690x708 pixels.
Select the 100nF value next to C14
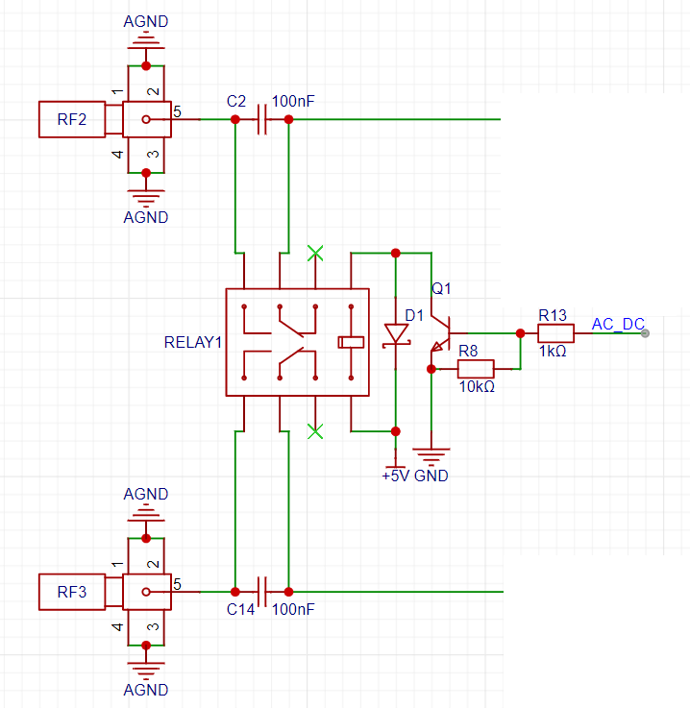coord(293,609)
